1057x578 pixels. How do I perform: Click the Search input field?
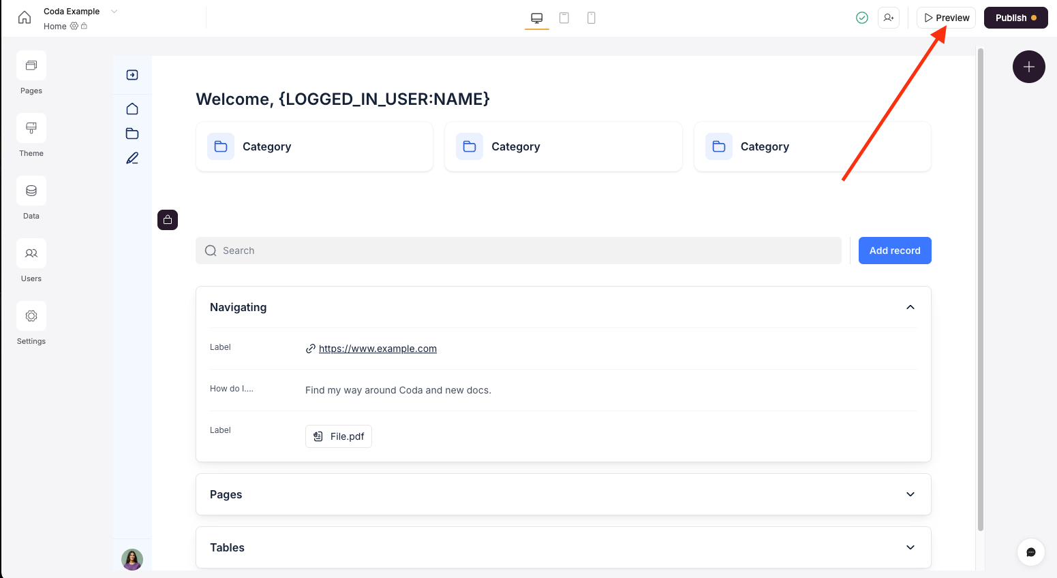[x=519, y=251]
